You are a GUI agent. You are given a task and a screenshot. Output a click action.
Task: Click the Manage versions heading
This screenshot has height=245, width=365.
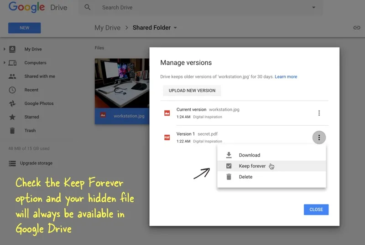[x=186, y=63]
